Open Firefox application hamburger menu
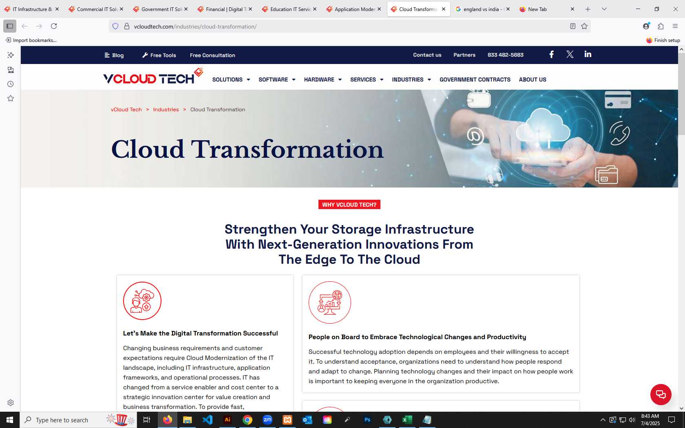The image size is (685, 428). [x=675, y=26]
